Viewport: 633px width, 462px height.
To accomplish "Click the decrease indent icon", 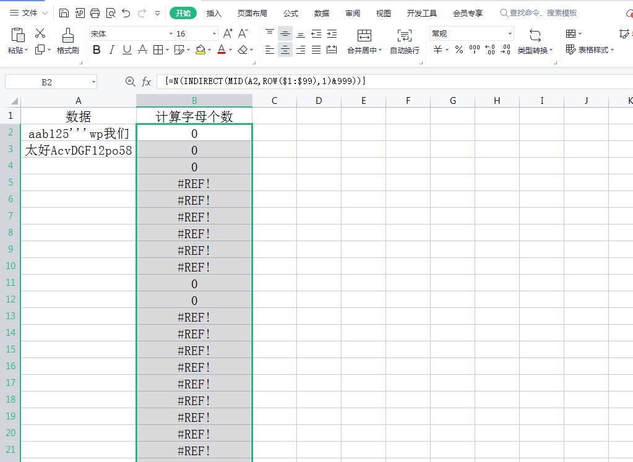I will (317, 33).
